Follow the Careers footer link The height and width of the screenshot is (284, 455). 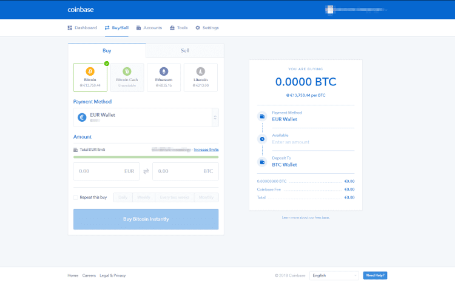pyautogui.click(x=89, y=276)
